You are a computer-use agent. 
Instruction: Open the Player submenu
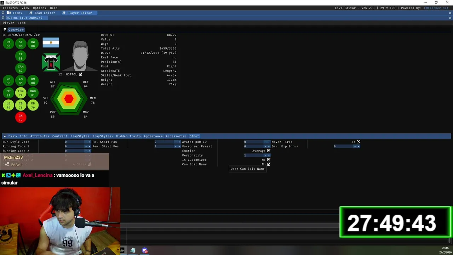8,23
